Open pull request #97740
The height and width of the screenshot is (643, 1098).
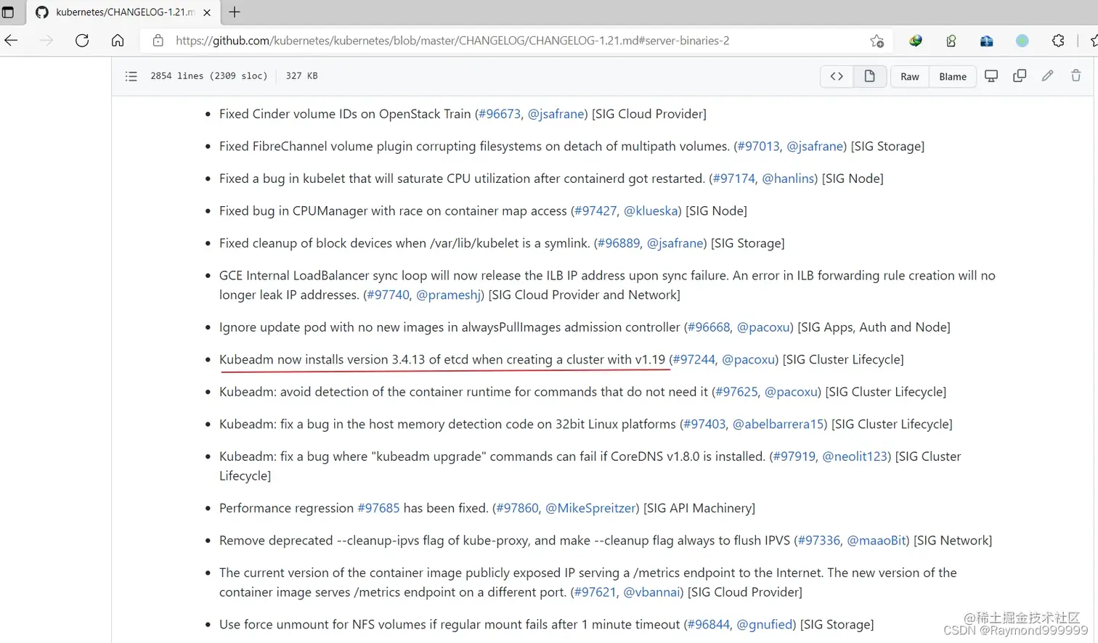388,295
